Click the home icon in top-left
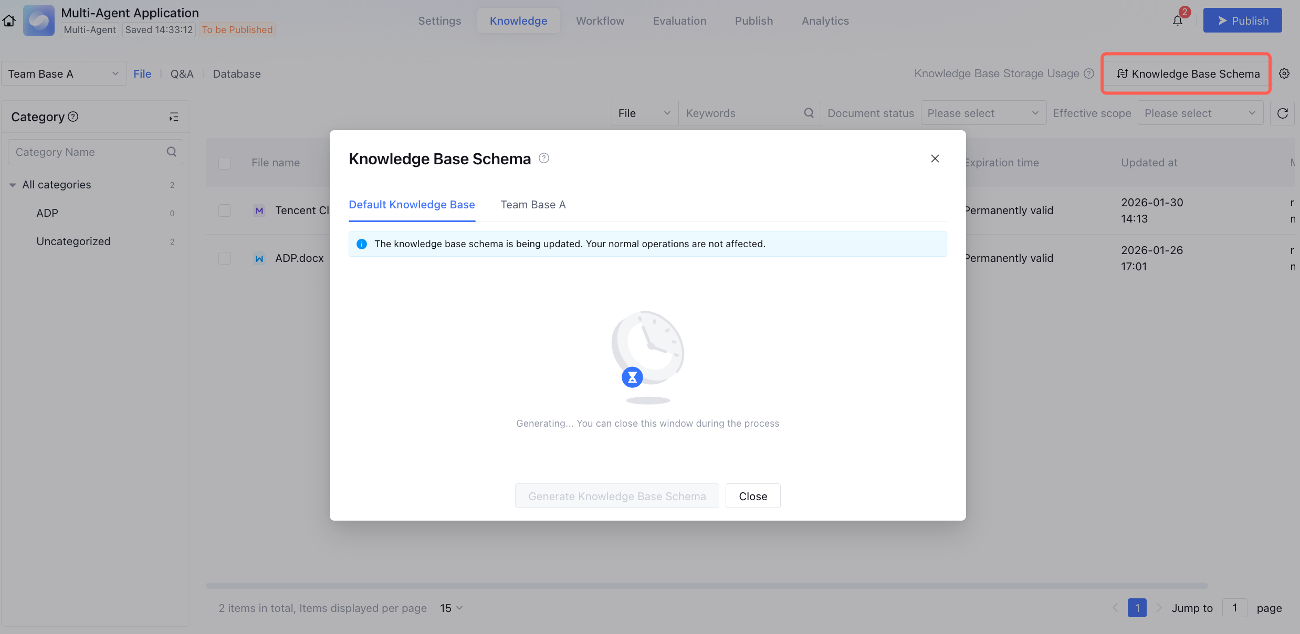 tap(9, 20)
